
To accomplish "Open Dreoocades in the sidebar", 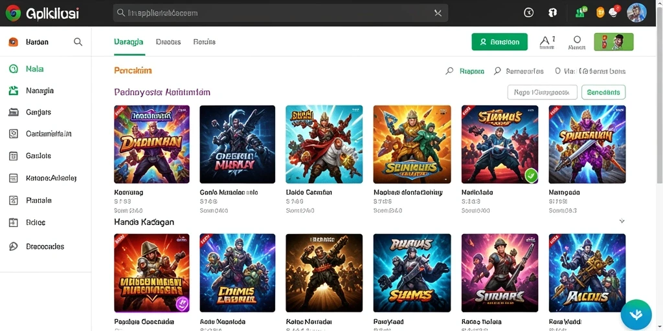I will (x=46, y=246).
